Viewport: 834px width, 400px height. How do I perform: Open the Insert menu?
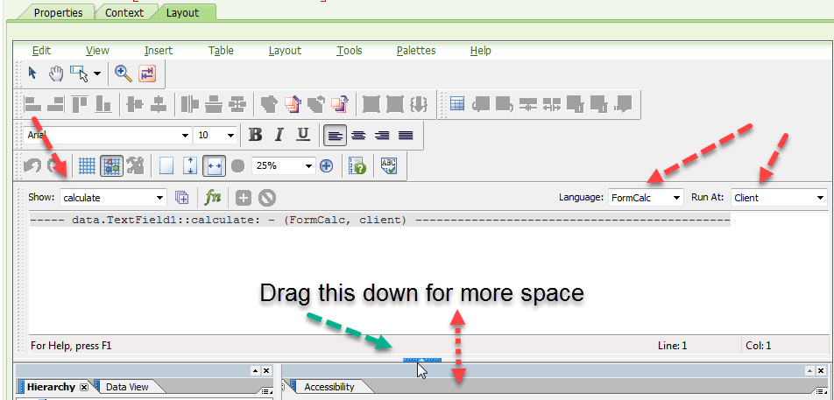(x=159, y=51)
